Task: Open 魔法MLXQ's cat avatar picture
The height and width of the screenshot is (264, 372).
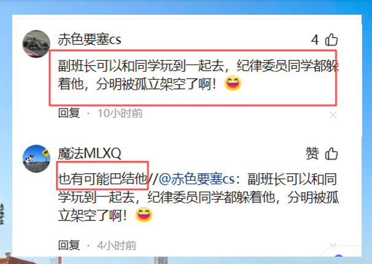Action: point(36,158)
